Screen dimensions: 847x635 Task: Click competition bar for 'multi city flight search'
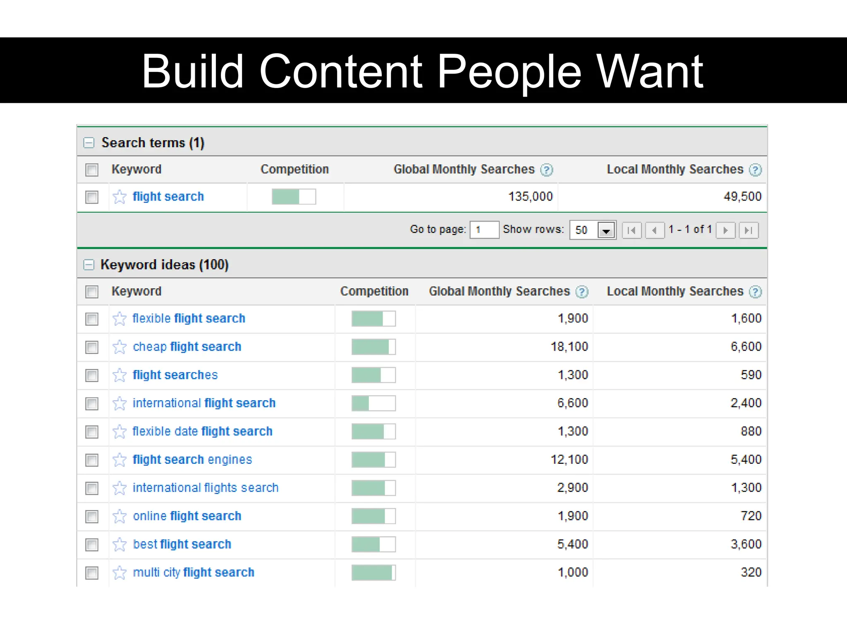point(373,573)
